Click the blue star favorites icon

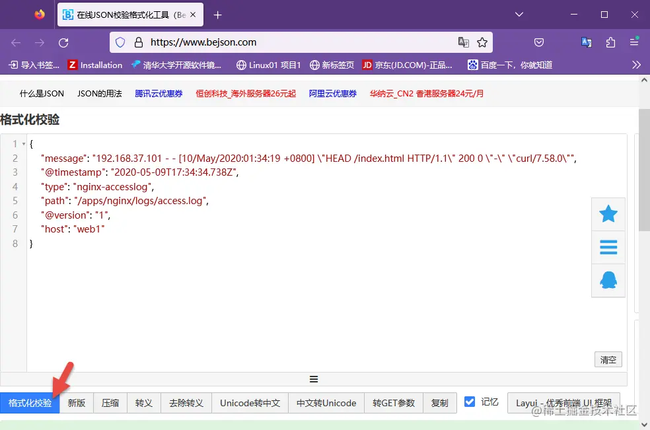[608, 213]
